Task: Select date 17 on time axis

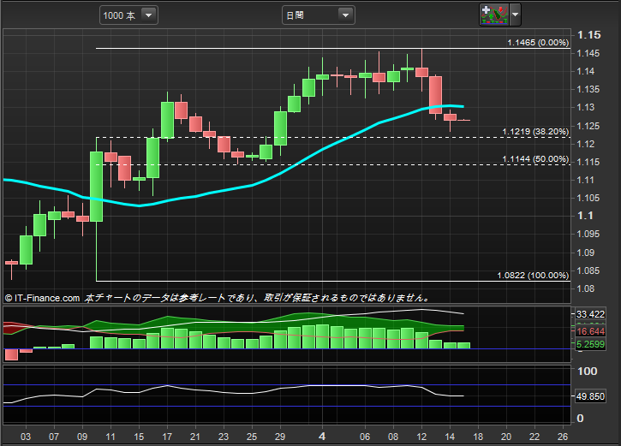Action: click(x=167, y=437)
